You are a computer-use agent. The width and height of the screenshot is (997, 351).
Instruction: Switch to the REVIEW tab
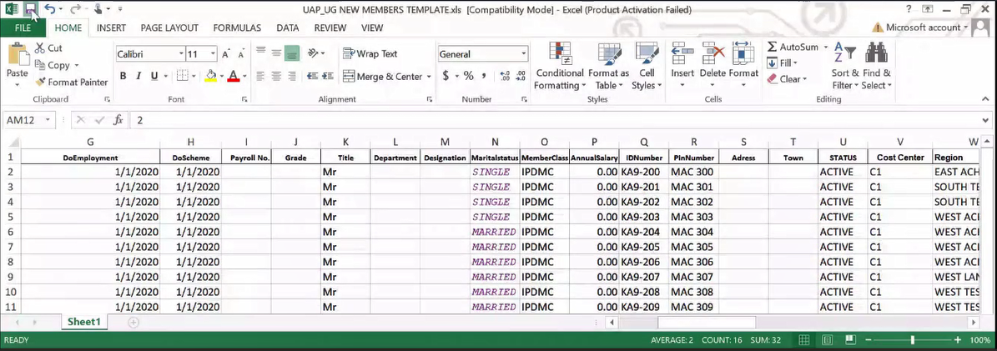pyautogui.click(x=330, y=28)
